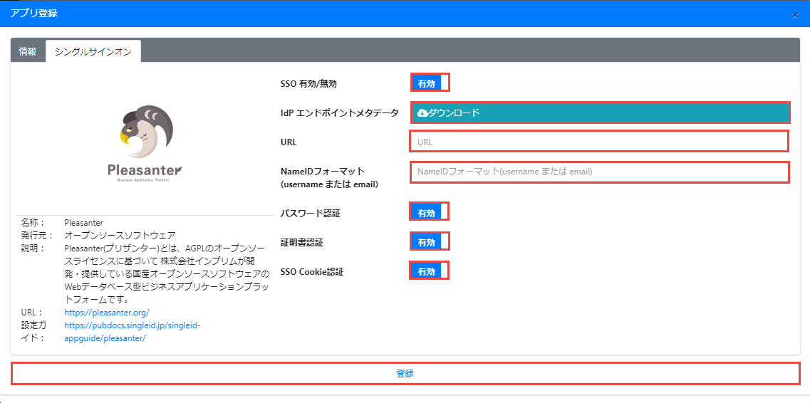Click the SSO Cookie認証 label
The height and width of the screenshot is (403, 810).
pos(312,271)
